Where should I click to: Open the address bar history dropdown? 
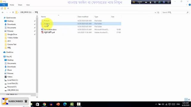(155, 12)
